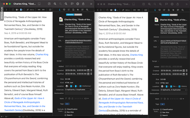Click the flag icon in right window toolbar

(x=167, y=4)
